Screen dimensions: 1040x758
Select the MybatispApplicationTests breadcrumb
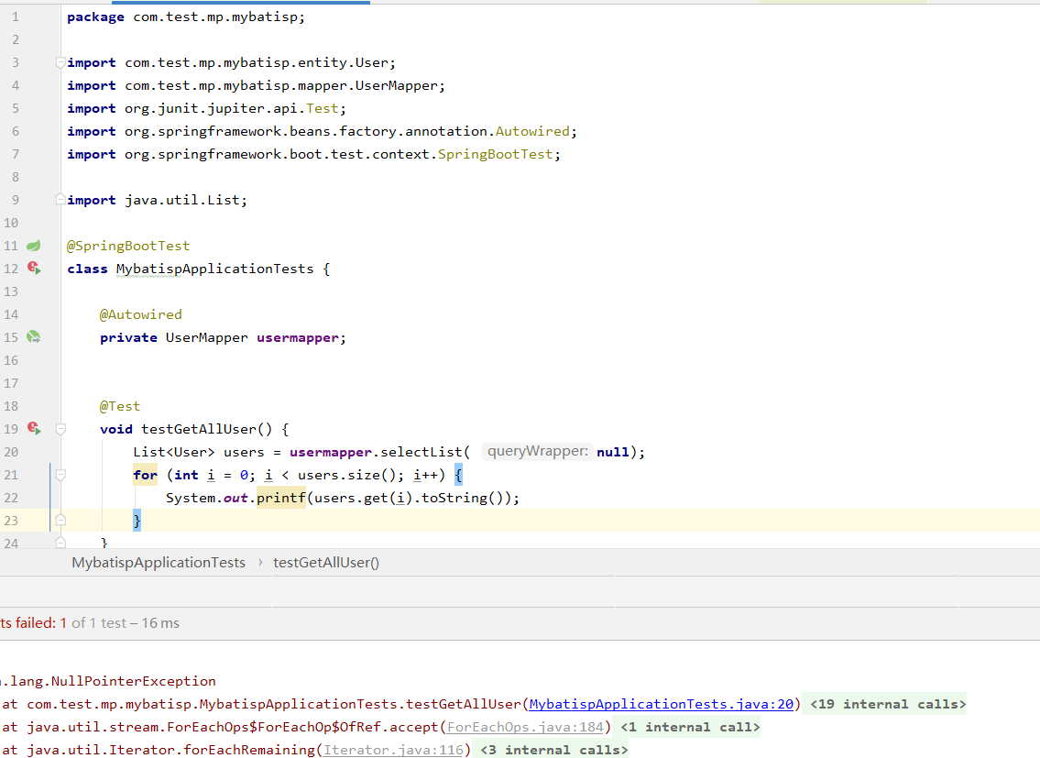(x=159, y=563)
